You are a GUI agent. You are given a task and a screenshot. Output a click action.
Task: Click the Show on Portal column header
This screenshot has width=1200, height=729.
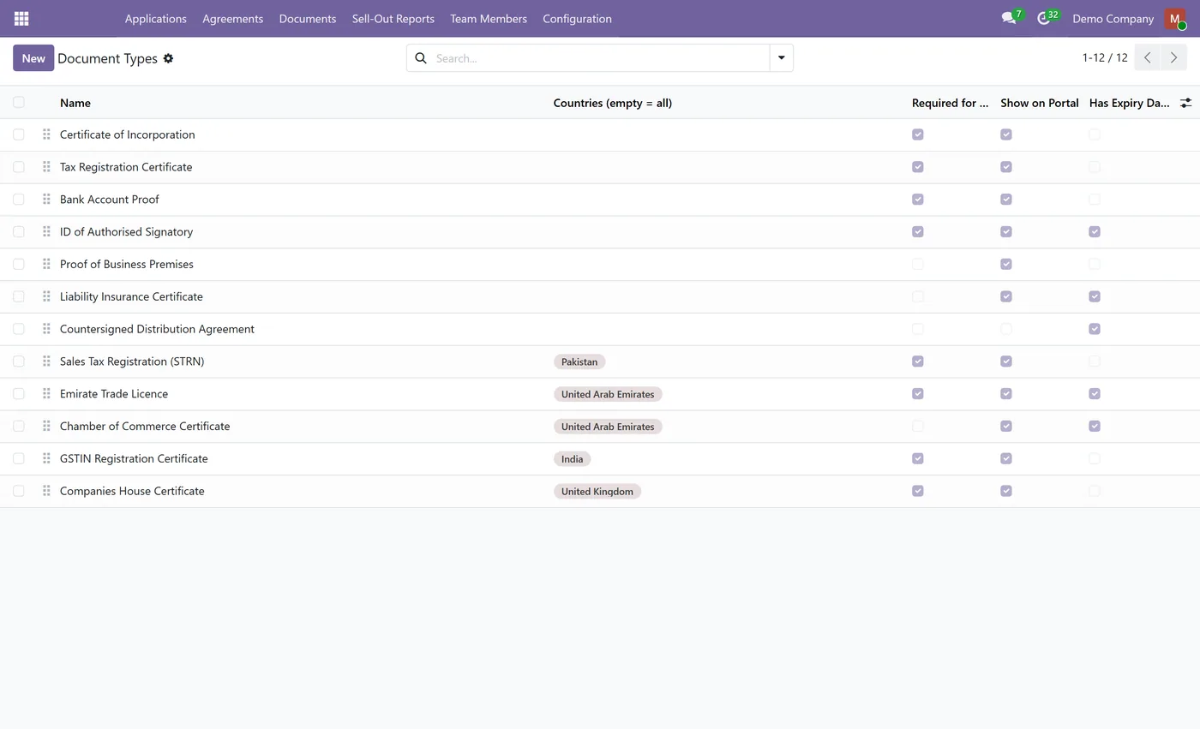[1039, 103]
